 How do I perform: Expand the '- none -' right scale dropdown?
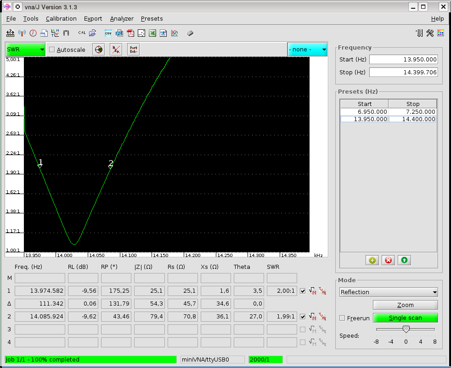pyautogui.click(x=307, y=49)
